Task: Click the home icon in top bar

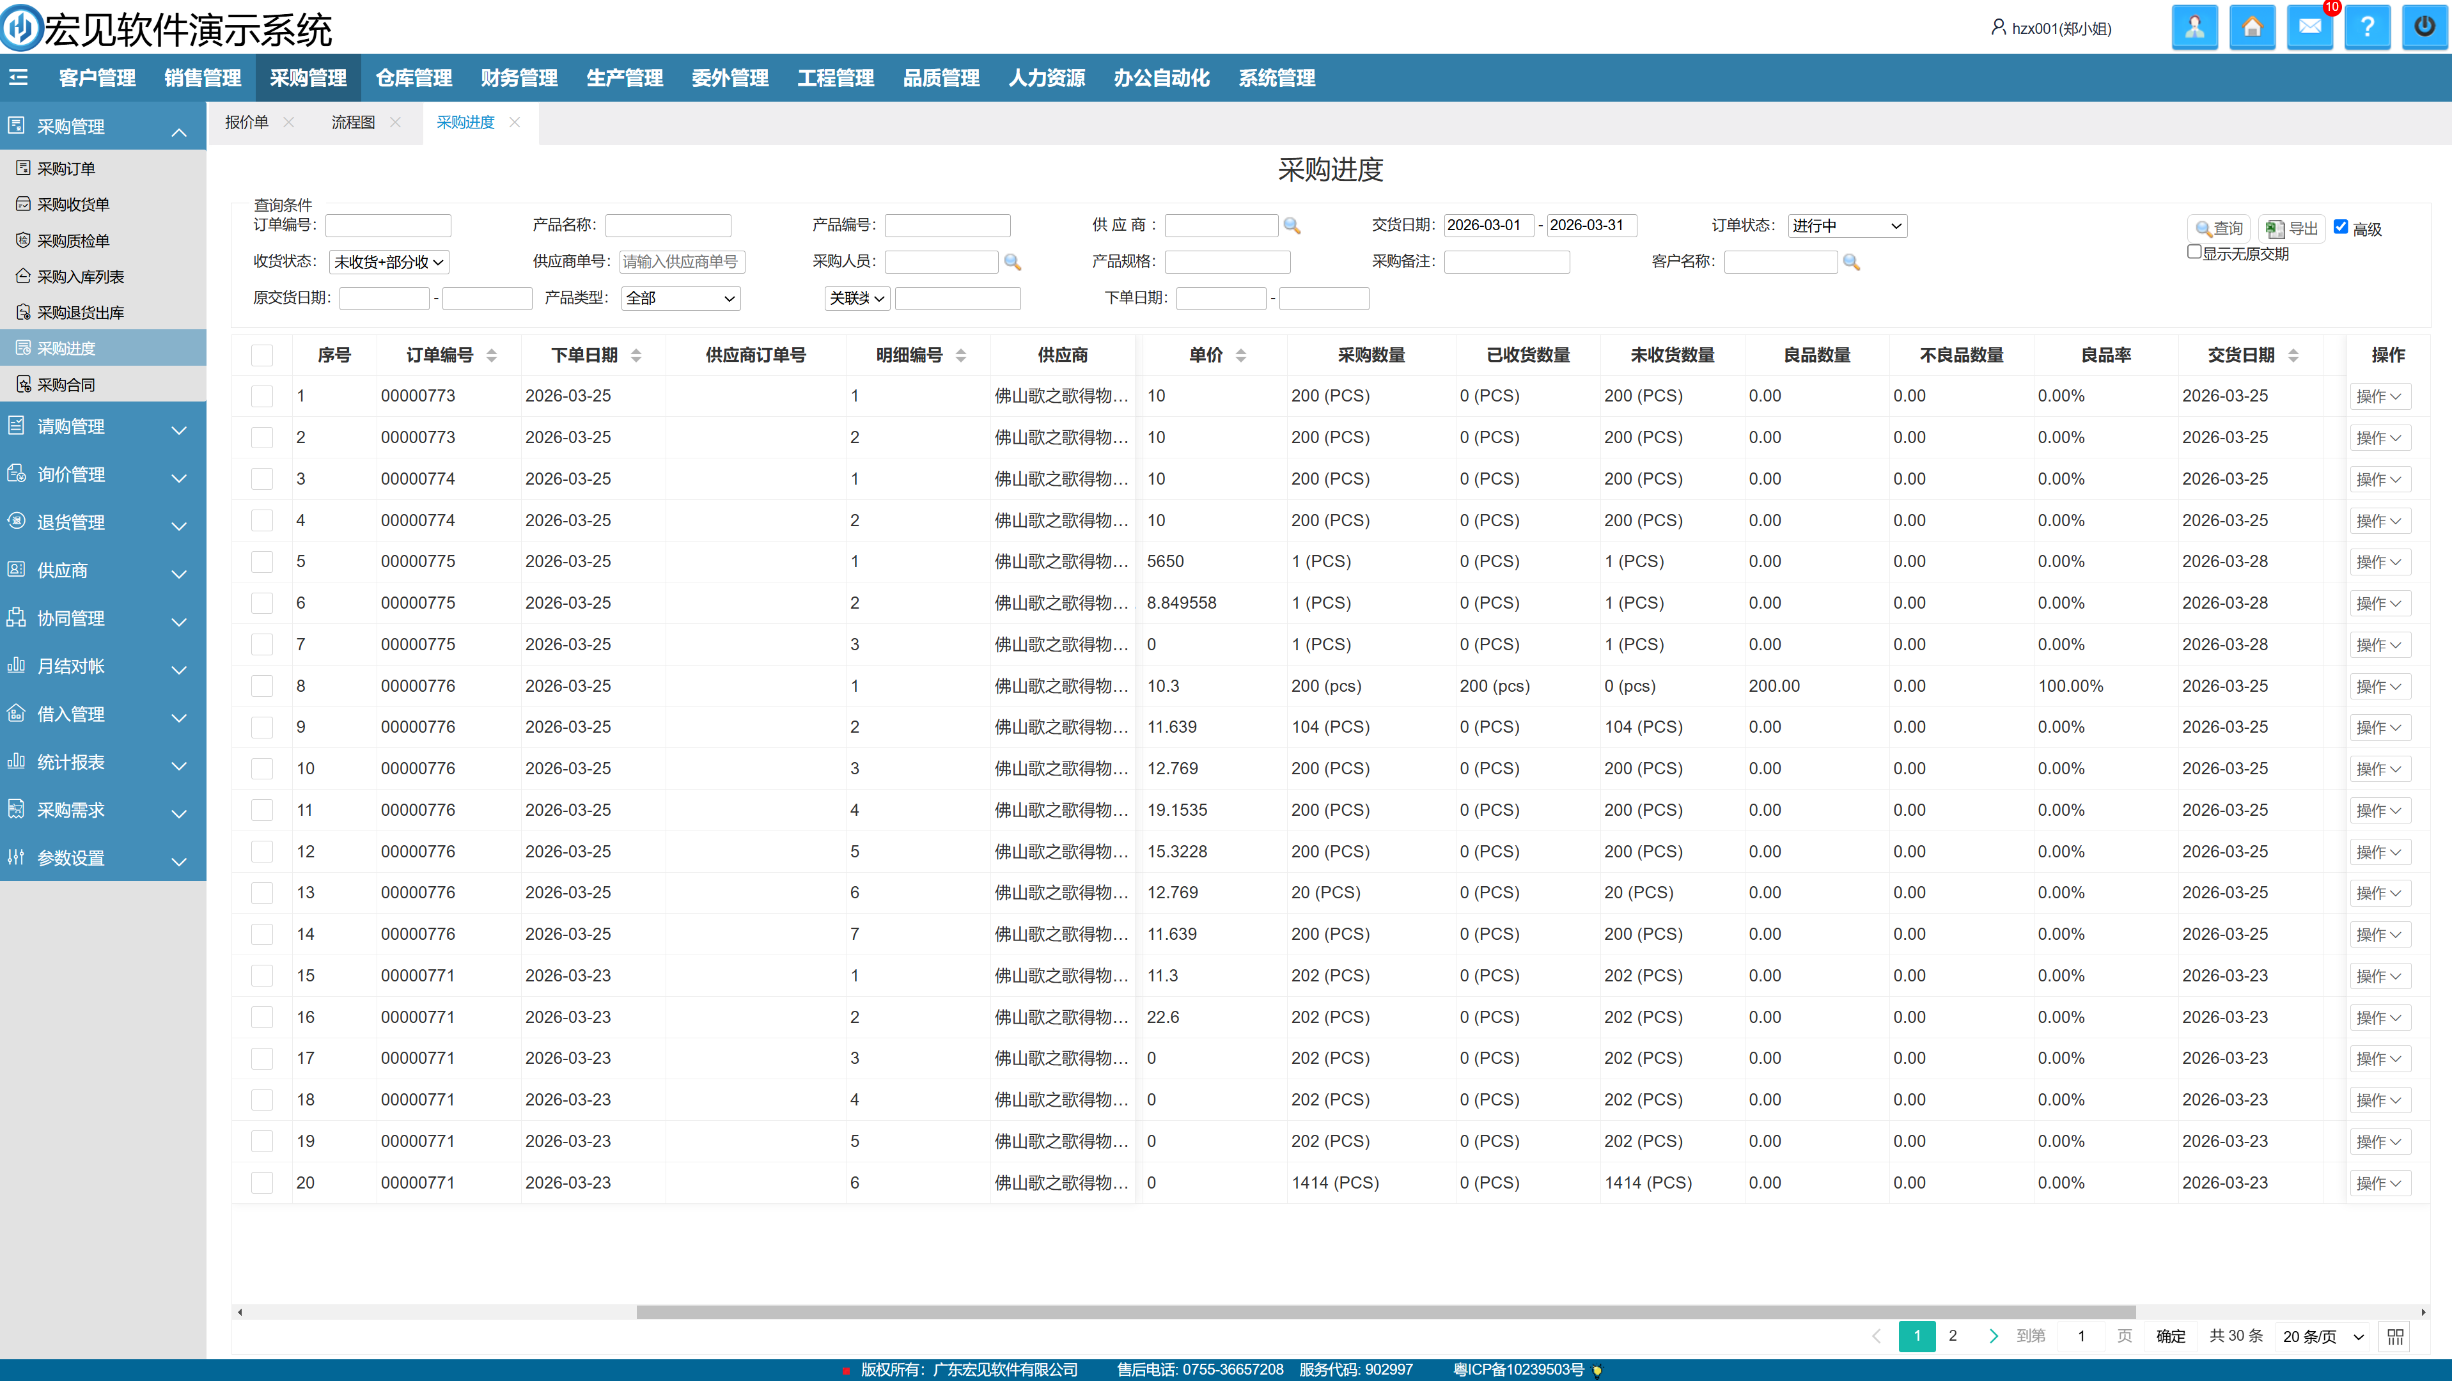Action: pos(2252,27)
